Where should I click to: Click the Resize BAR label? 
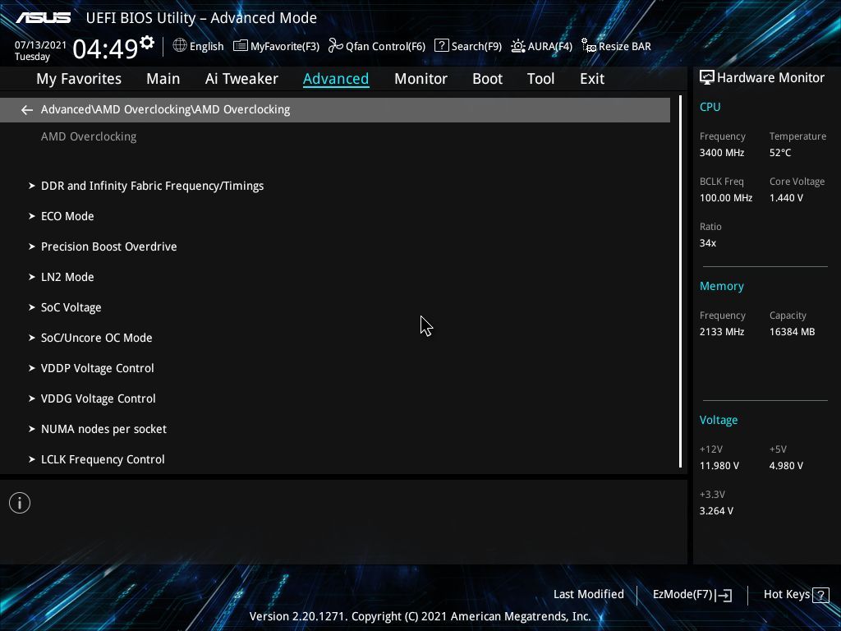(625, 47)
